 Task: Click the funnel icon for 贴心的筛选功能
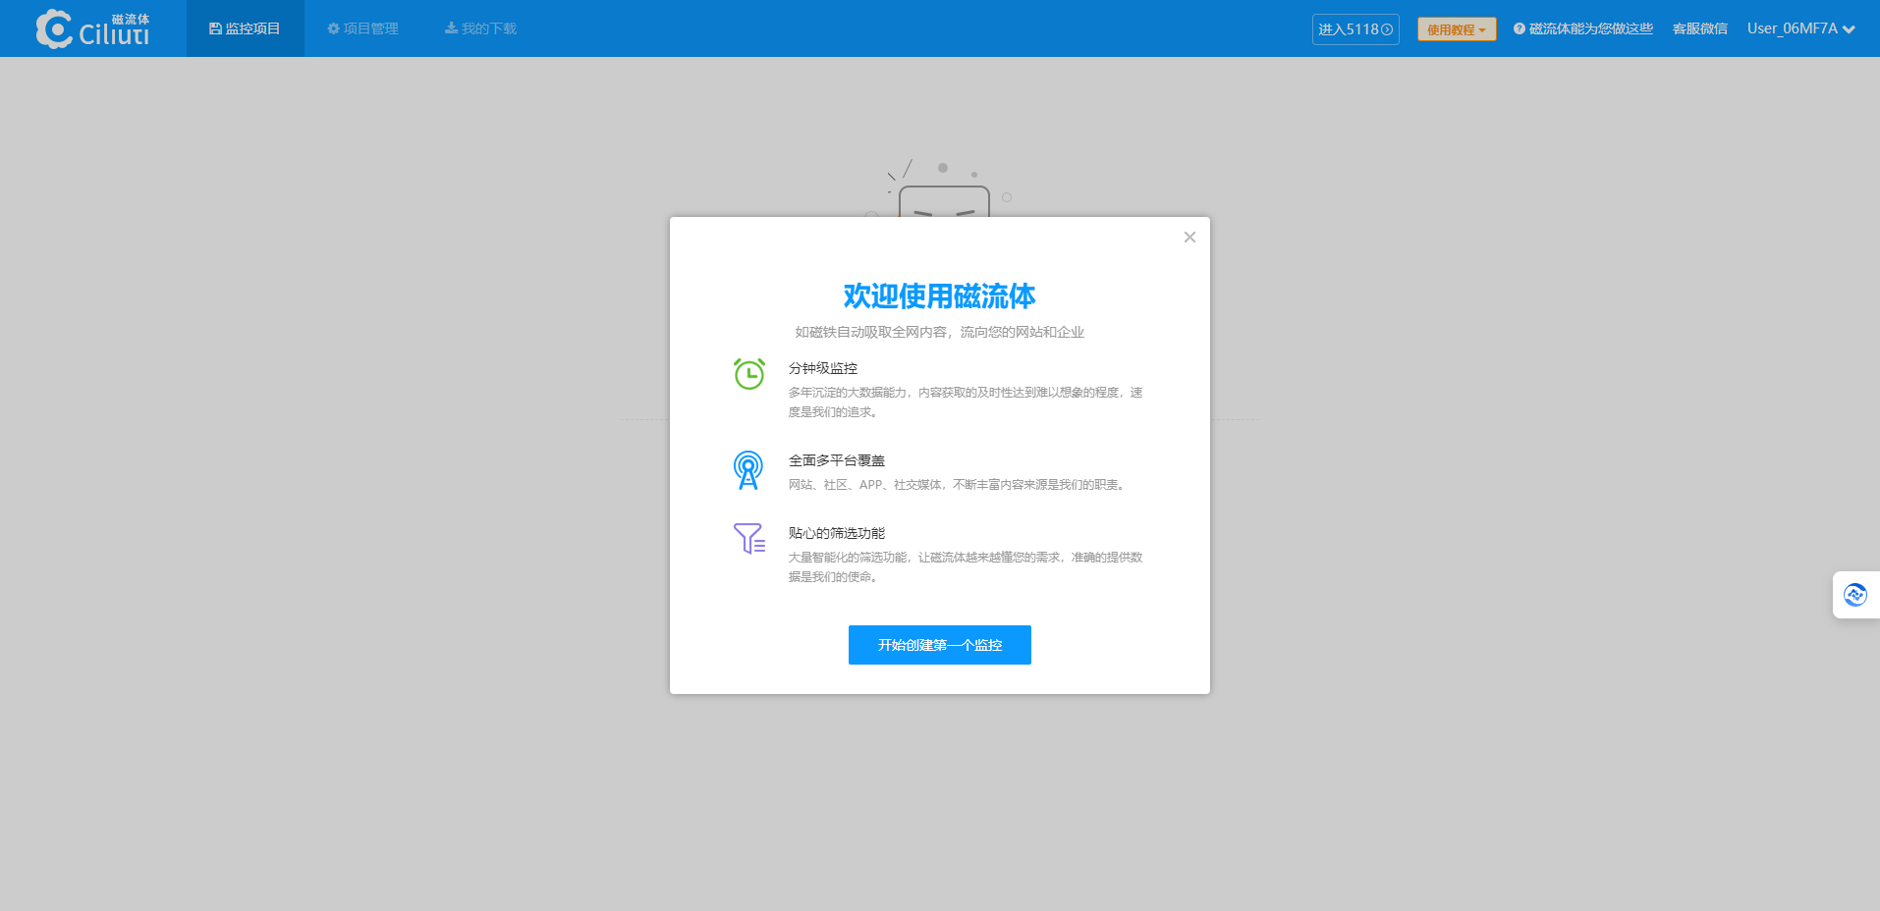pyautogui.click(x=748, y=538)
